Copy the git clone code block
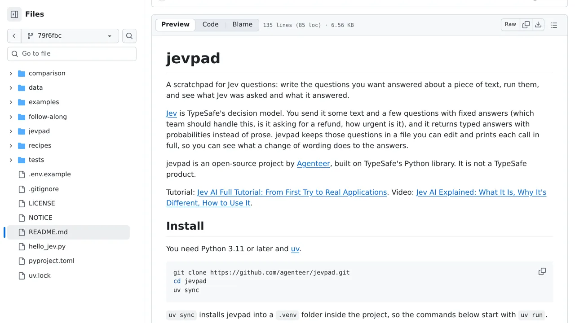 tap(542, 271)
